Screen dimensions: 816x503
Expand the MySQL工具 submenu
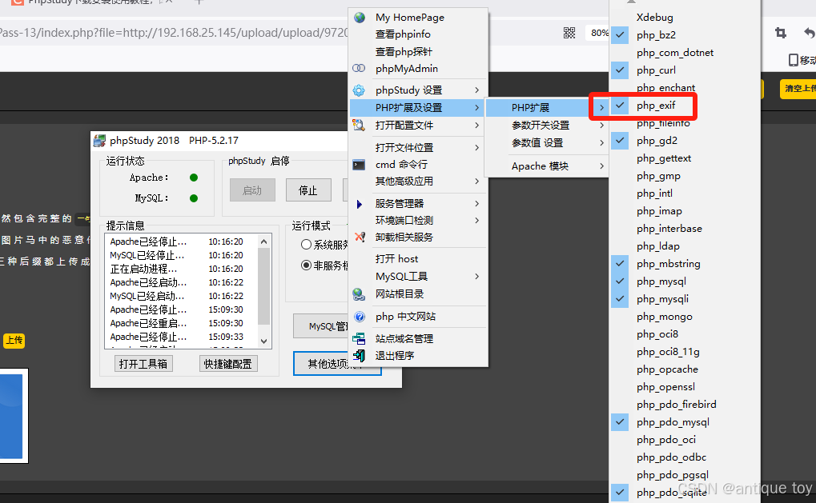click(418, 277)
